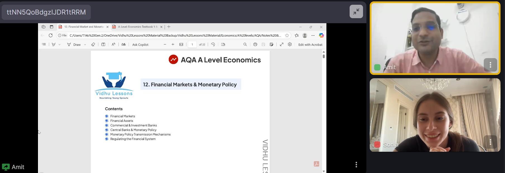Screen dimensions: 505x173
Task: Select the Erase tool
Action: tap(93, 44)
